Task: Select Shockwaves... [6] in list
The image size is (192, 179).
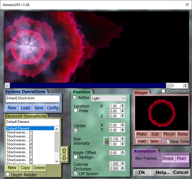Action: pyautogui.click(x=30, y=152)
